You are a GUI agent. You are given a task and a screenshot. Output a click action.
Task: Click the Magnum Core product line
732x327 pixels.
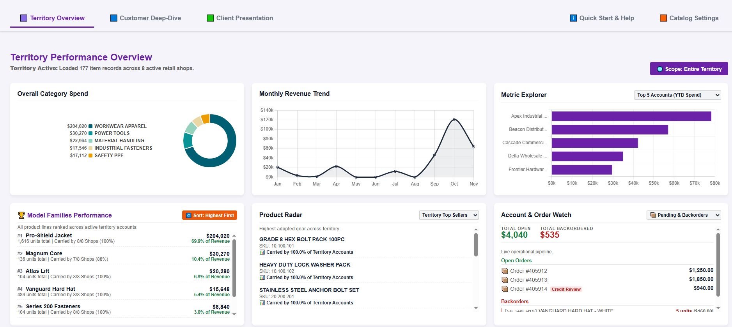click(44, 253)
